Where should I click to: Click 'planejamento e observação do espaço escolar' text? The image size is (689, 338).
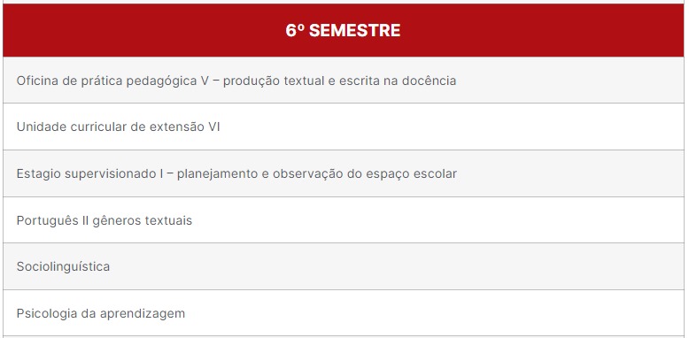tap(317, 173)
